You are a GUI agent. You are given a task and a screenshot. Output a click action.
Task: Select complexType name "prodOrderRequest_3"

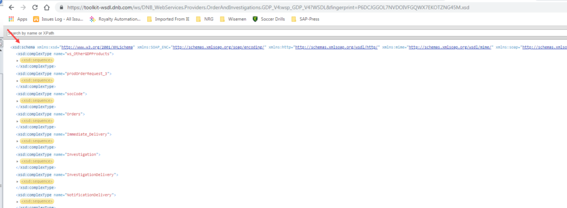click(87, 74)
